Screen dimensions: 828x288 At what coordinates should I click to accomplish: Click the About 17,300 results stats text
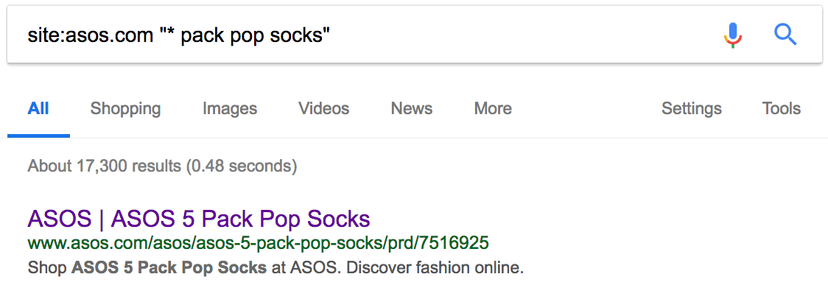click(162, 166)
